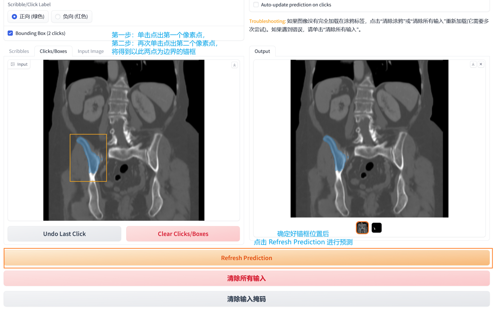Click the Refresh Prediction button

tap(246, 258)
